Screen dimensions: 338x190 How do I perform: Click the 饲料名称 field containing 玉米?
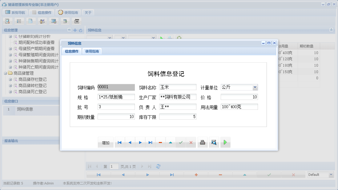tap(178, 87)
